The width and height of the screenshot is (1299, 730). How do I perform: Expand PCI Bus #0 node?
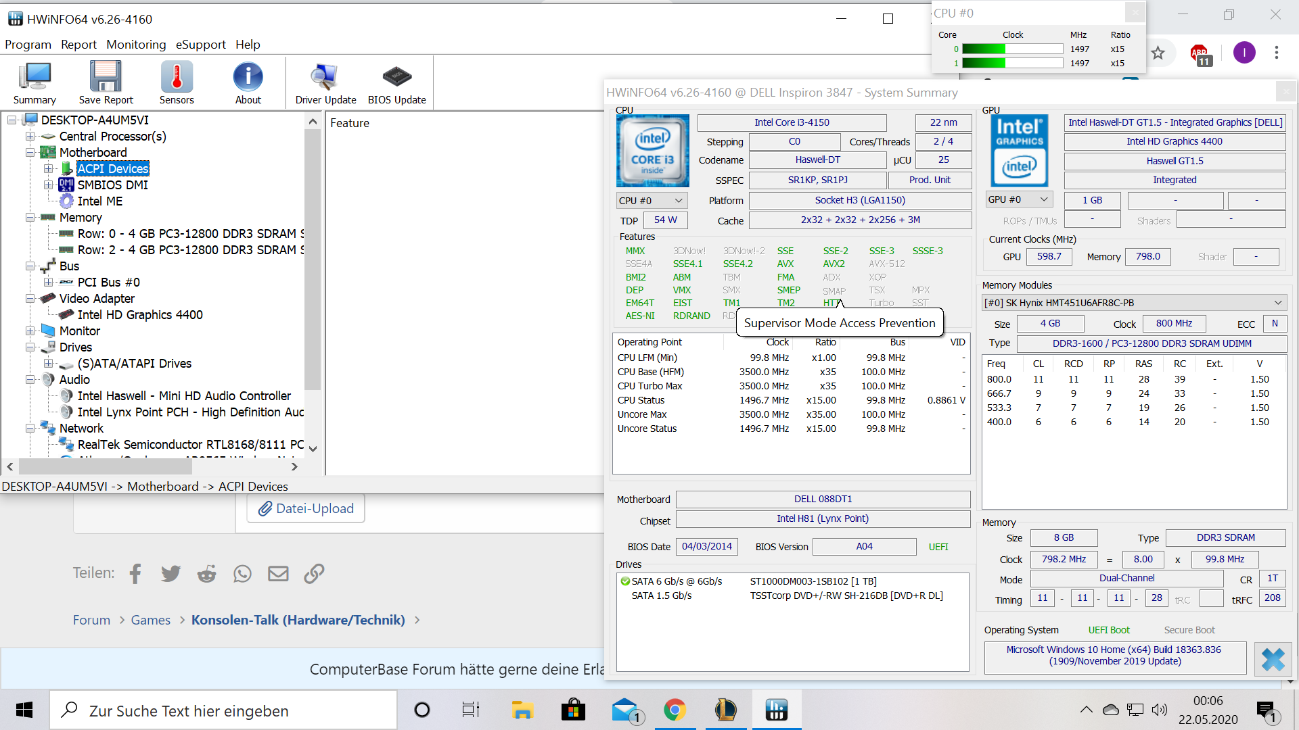[48, 282]
